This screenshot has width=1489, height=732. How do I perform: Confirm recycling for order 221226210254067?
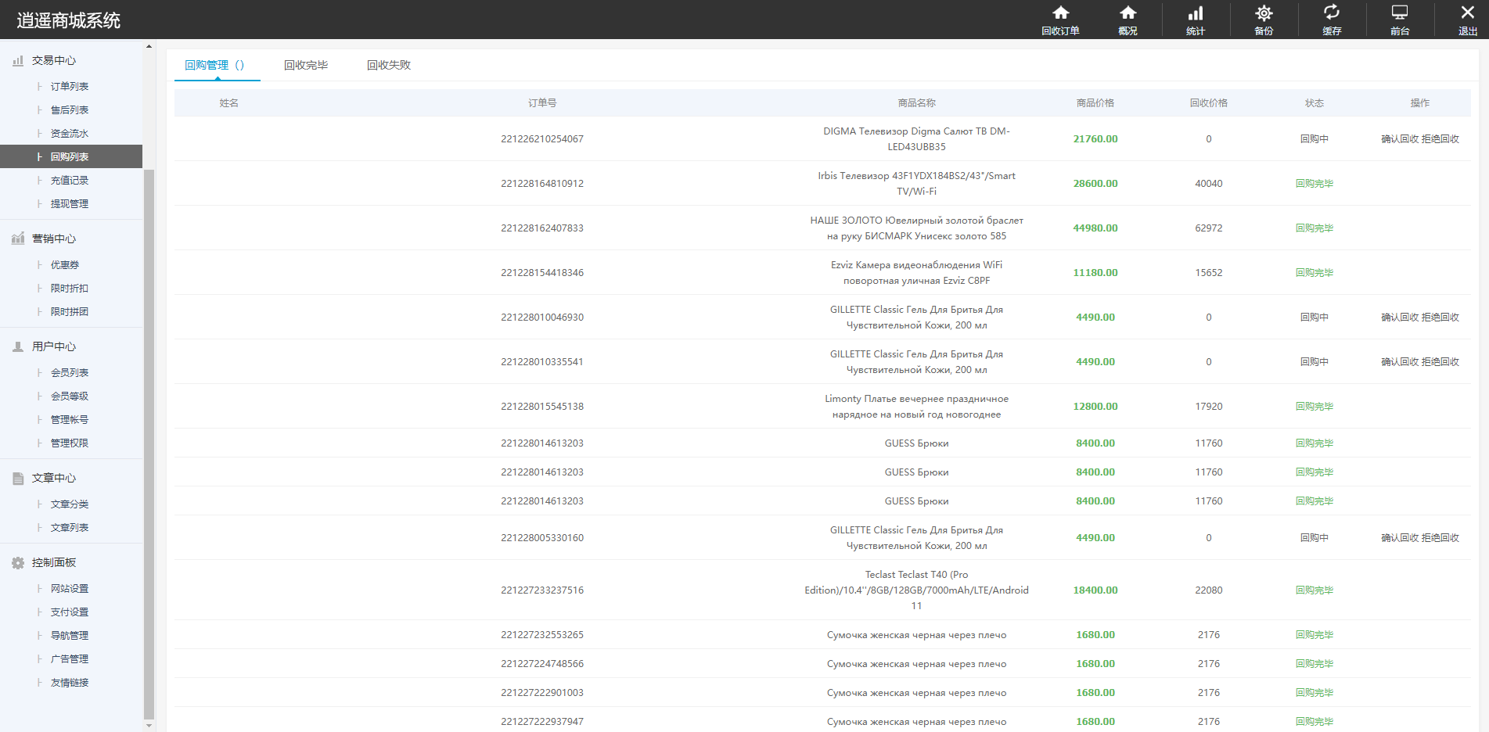click(x=1400, y=139)
